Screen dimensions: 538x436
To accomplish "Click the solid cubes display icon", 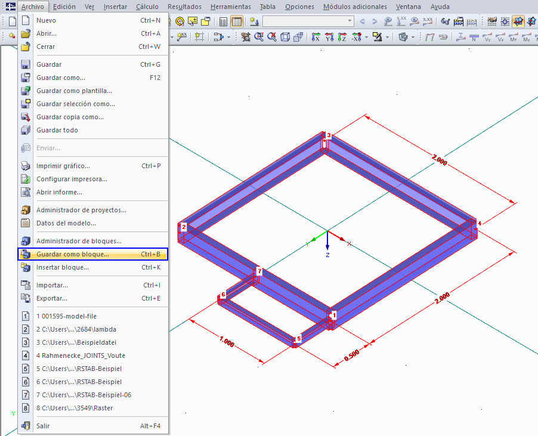I will 298,37.
